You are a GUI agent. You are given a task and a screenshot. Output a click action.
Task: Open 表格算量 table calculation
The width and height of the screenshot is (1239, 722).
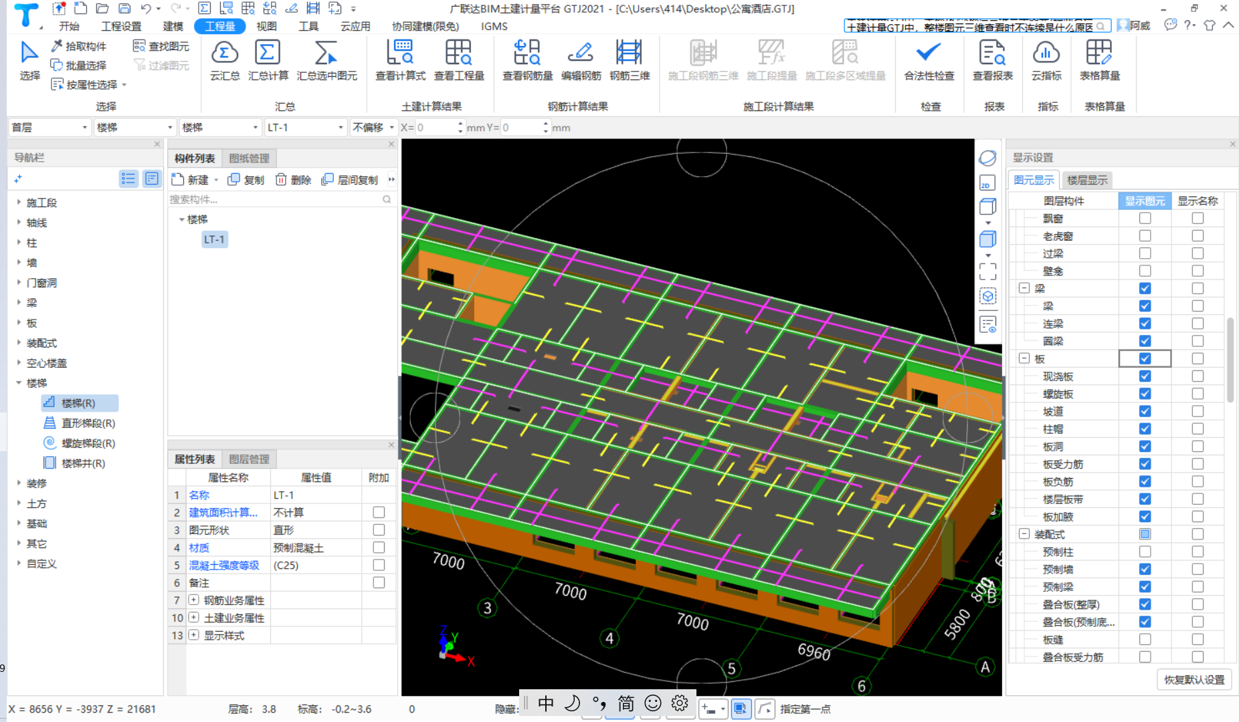[1099, 60]
